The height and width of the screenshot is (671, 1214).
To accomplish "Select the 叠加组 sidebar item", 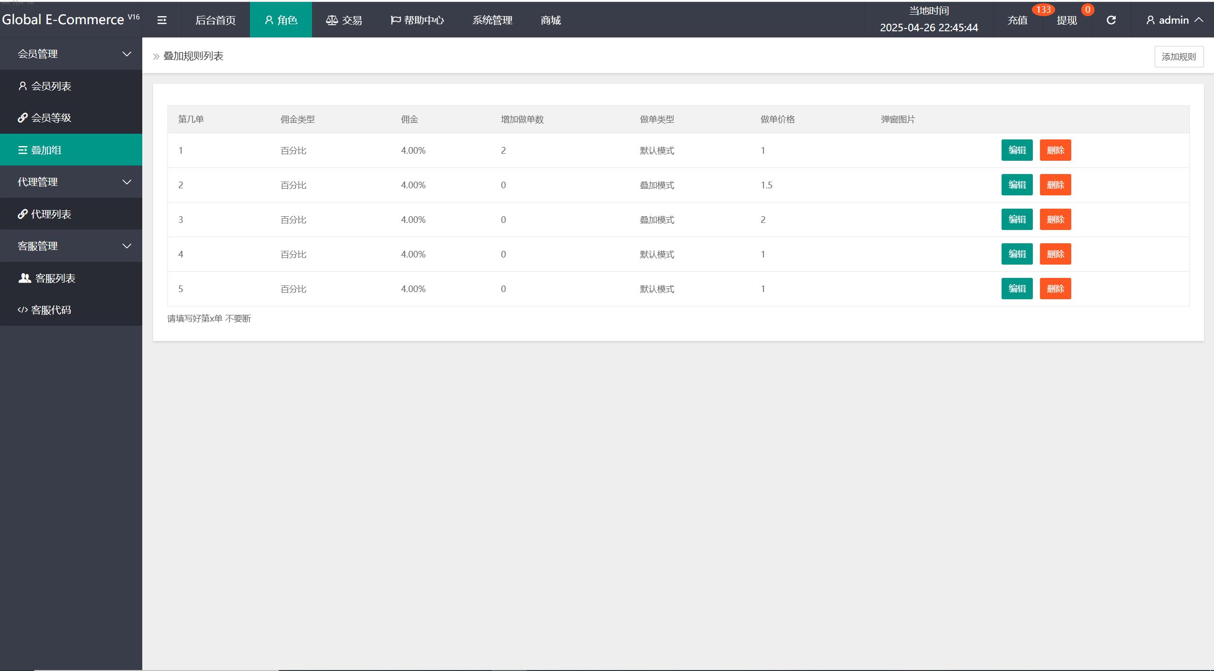I will 46,150.
